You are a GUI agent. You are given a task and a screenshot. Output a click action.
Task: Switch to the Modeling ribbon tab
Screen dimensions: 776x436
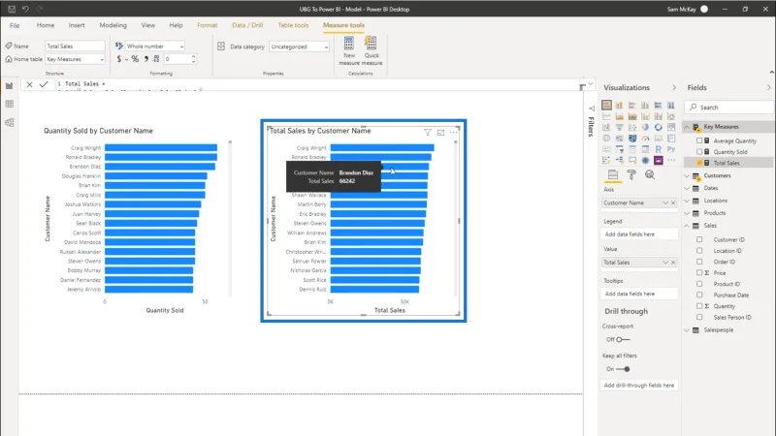(113, 25)
